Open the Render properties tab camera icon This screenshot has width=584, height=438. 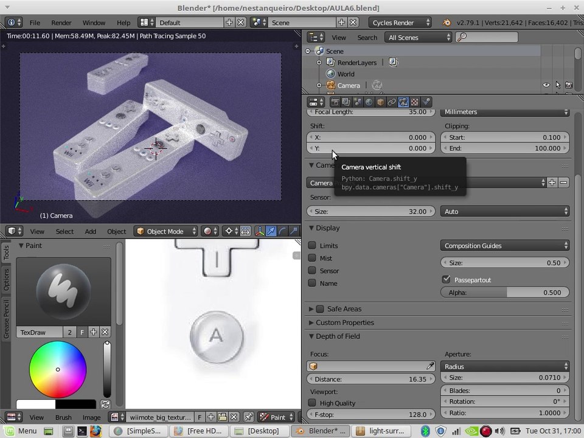pyautogui.click(x=335, y=102)
